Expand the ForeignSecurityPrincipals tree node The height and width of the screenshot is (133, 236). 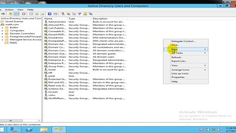[x=3, y=37]
